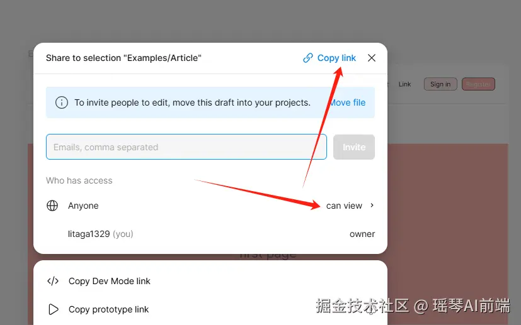
Task: Select the litaga1329 (you) user entry
Action: pyautogui.click(x=100, y=234)
